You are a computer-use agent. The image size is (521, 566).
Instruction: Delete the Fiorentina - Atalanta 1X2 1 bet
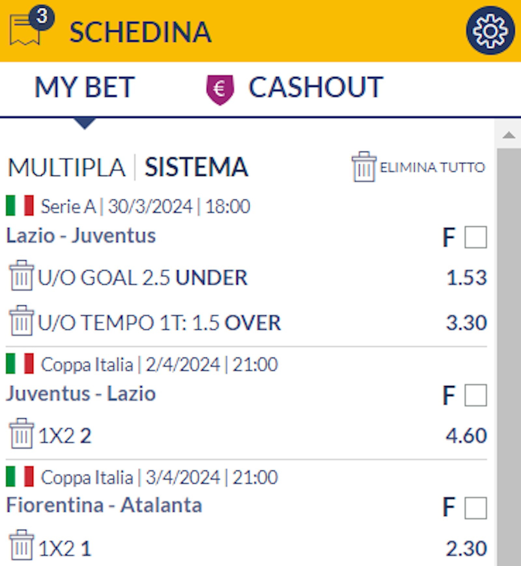pyautogui.click(x=21, y=545)
